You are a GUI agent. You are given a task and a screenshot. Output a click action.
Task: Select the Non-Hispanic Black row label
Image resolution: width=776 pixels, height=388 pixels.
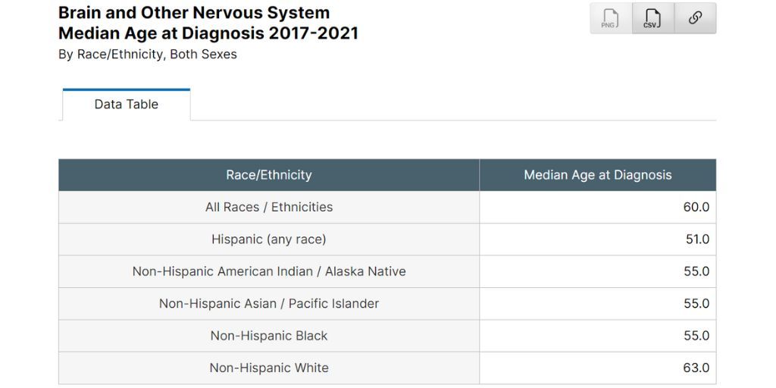(269, 336)
